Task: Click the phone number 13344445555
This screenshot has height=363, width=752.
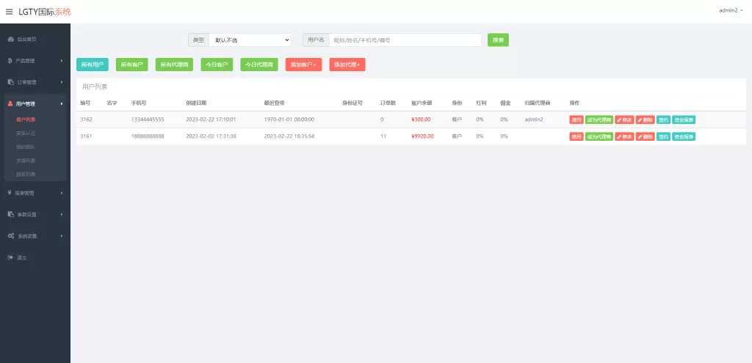Action: point(148,120)
